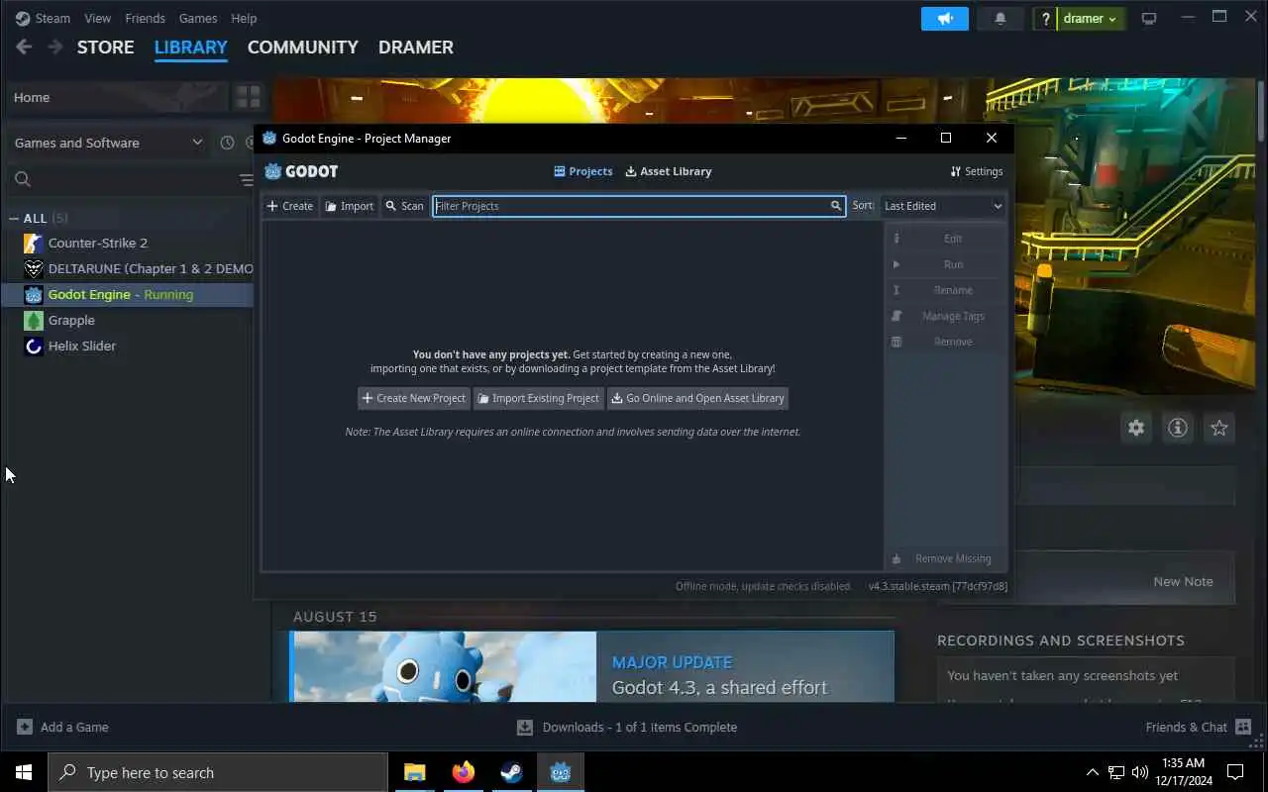Open Godot Settings
This screenshot has height=792, width=1268.
[977, 171]
